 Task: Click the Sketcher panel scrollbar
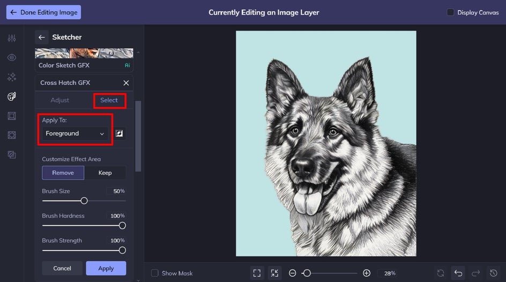(138, 136)
